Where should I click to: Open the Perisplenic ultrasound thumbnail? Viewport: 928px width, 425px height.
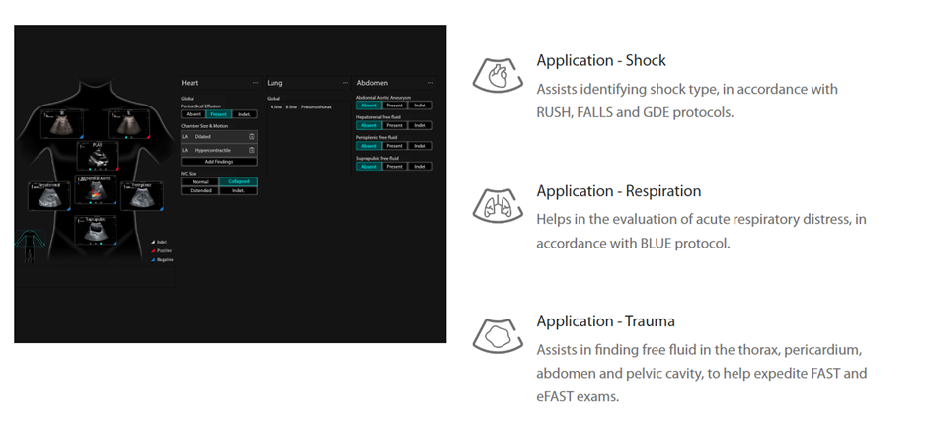pyautogui.click(x=142, y=195)
